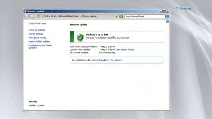This screenshot has height=119, width=212.
Task: Click the address bar location icon
Action: (39, 16)
